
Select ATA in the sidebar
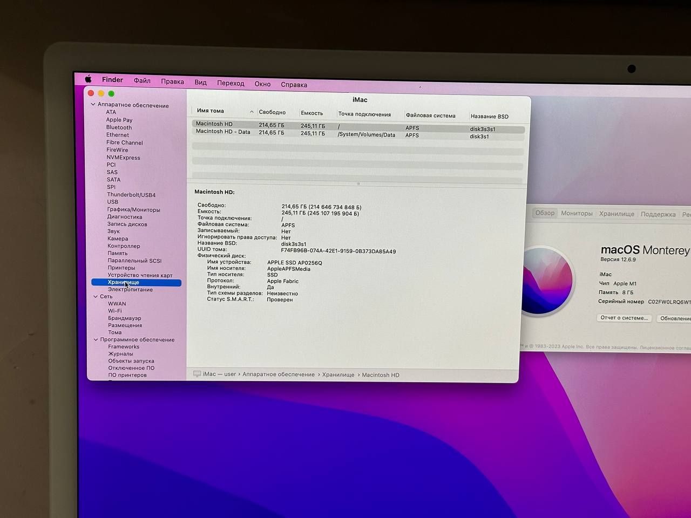(x=111, y=112)
